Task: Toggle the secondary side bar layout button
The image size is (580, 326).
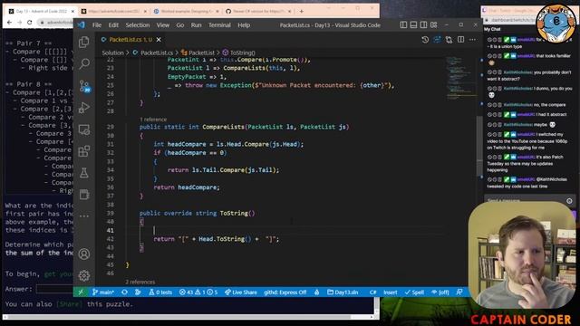Action: tap(423, 24)
